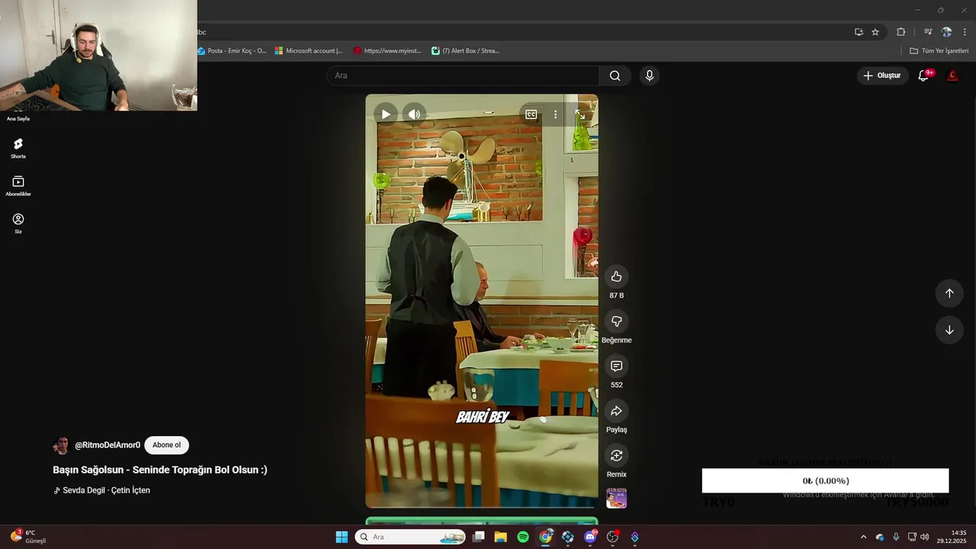Open the 552 comments panel
976x549 pixels.
617,366
